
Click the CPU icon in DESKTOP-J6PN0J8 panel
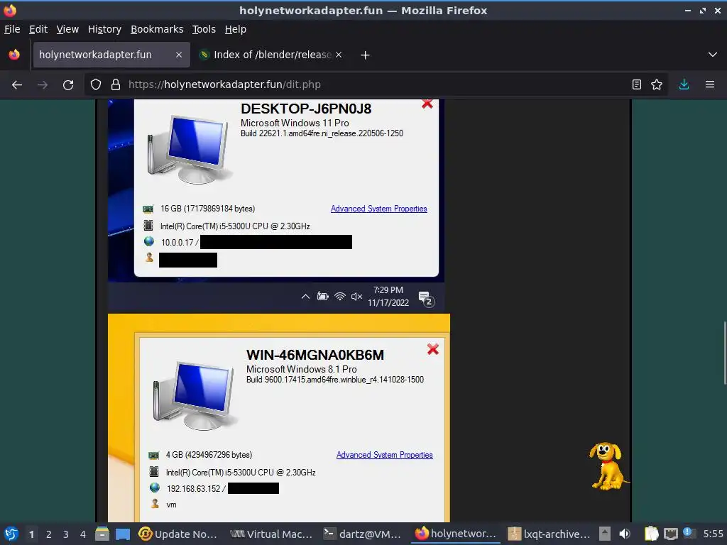pyautogui.click(x=148, y=226)
